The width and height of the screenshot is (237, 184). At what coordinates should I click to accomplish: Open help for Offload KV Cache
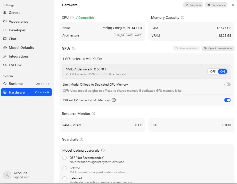(114, 100)
